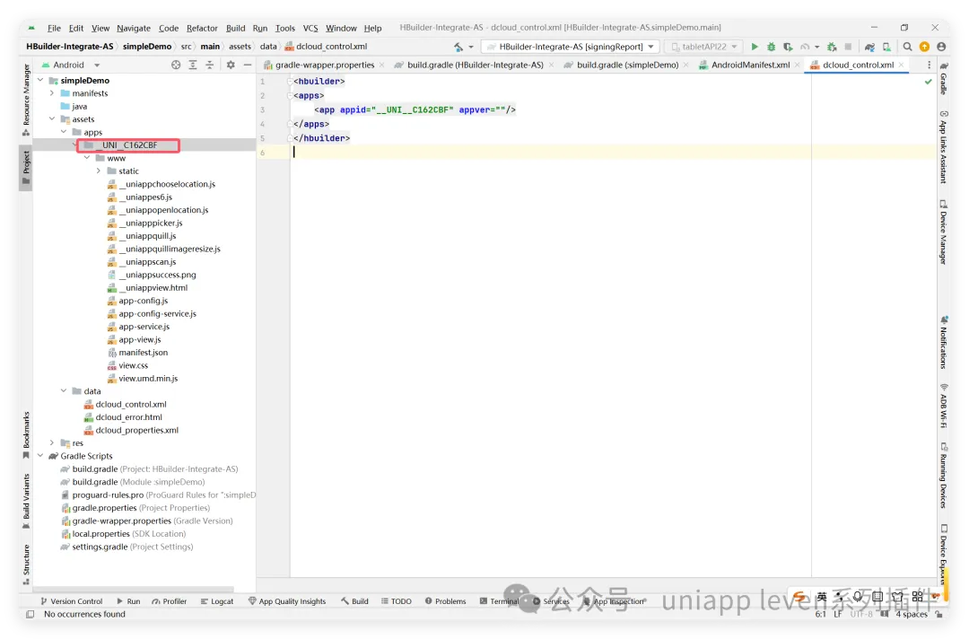Open Profiler tool window
Viewport: 969px width, 639px height.
169,601
